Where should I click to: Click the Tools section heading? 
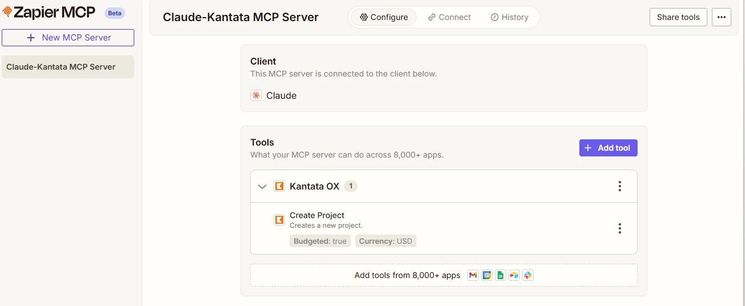[x=262, y=142]
